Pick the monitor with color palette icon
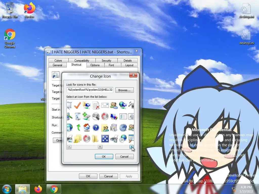 click(114, 116)
